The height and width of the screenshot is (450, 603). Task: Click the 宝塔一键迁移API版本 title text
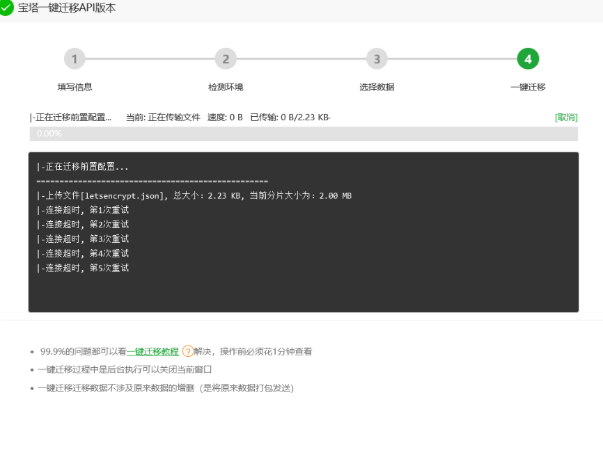pos(66,8)
